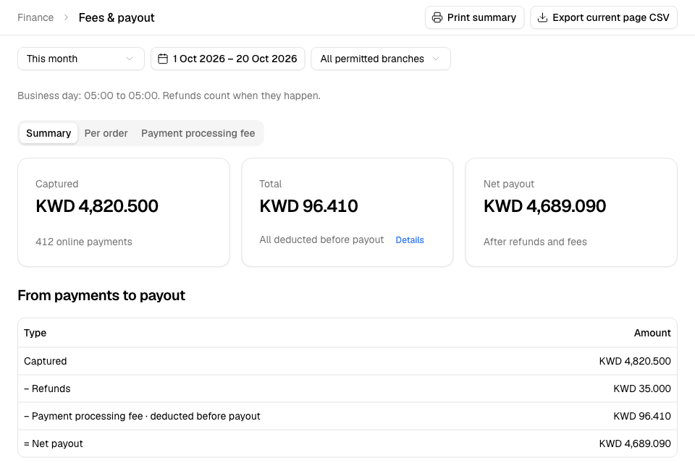695x463 pixels.
Task: Open the This month period dropdown
Action: [x=81, y=59]
